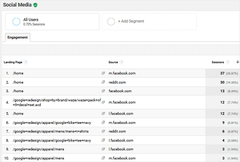Open the external link icon in row 10
Screen dimensions: 240x162
[x=103, y=158]
